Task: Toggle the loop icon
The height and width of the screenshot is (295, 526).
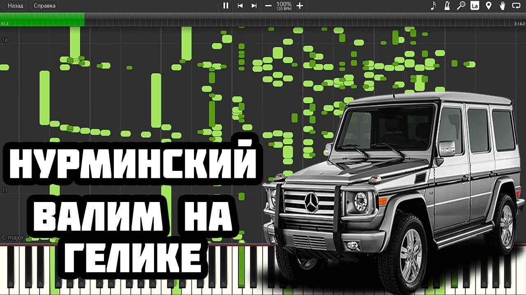Action: point(516,6)
